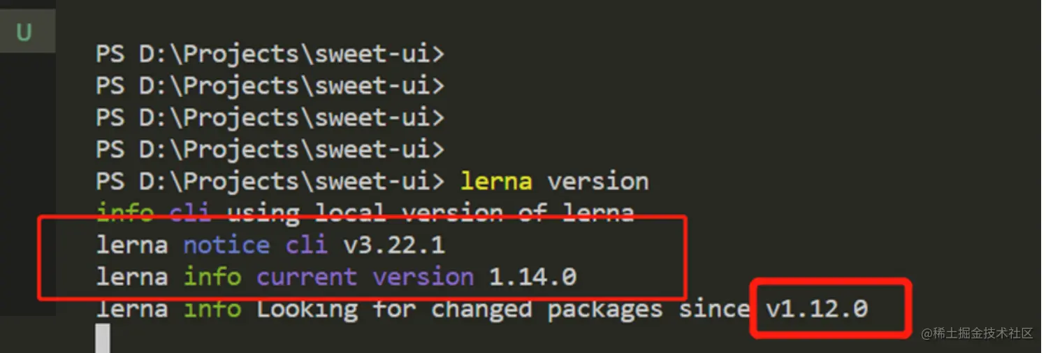
Task: Click the green U untracked status badge
Action: (24, 33)
